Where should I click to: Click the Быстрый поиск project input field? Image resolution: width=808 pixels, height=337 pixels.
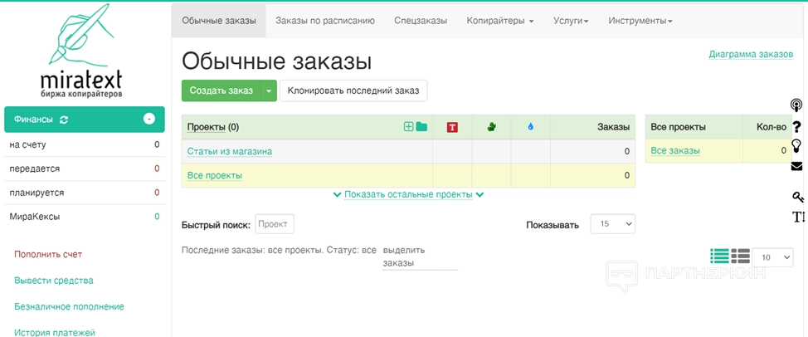[x=275, y=224]
